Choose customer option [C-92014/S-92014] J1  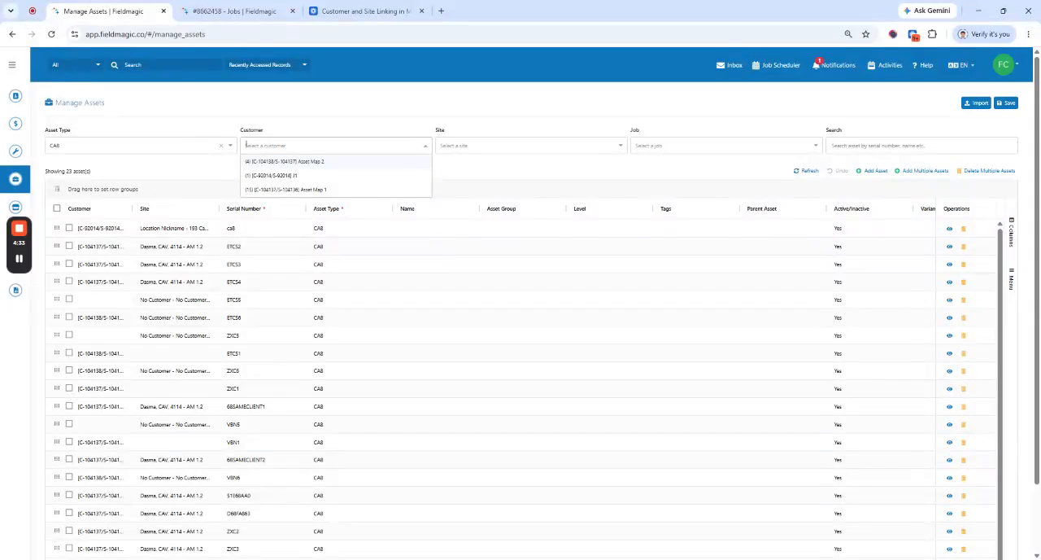tap(335, 175)
